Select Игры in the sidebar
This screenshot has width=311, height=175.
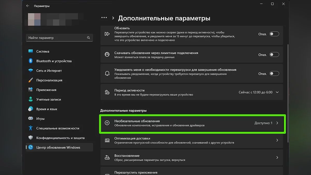[59, 118]
